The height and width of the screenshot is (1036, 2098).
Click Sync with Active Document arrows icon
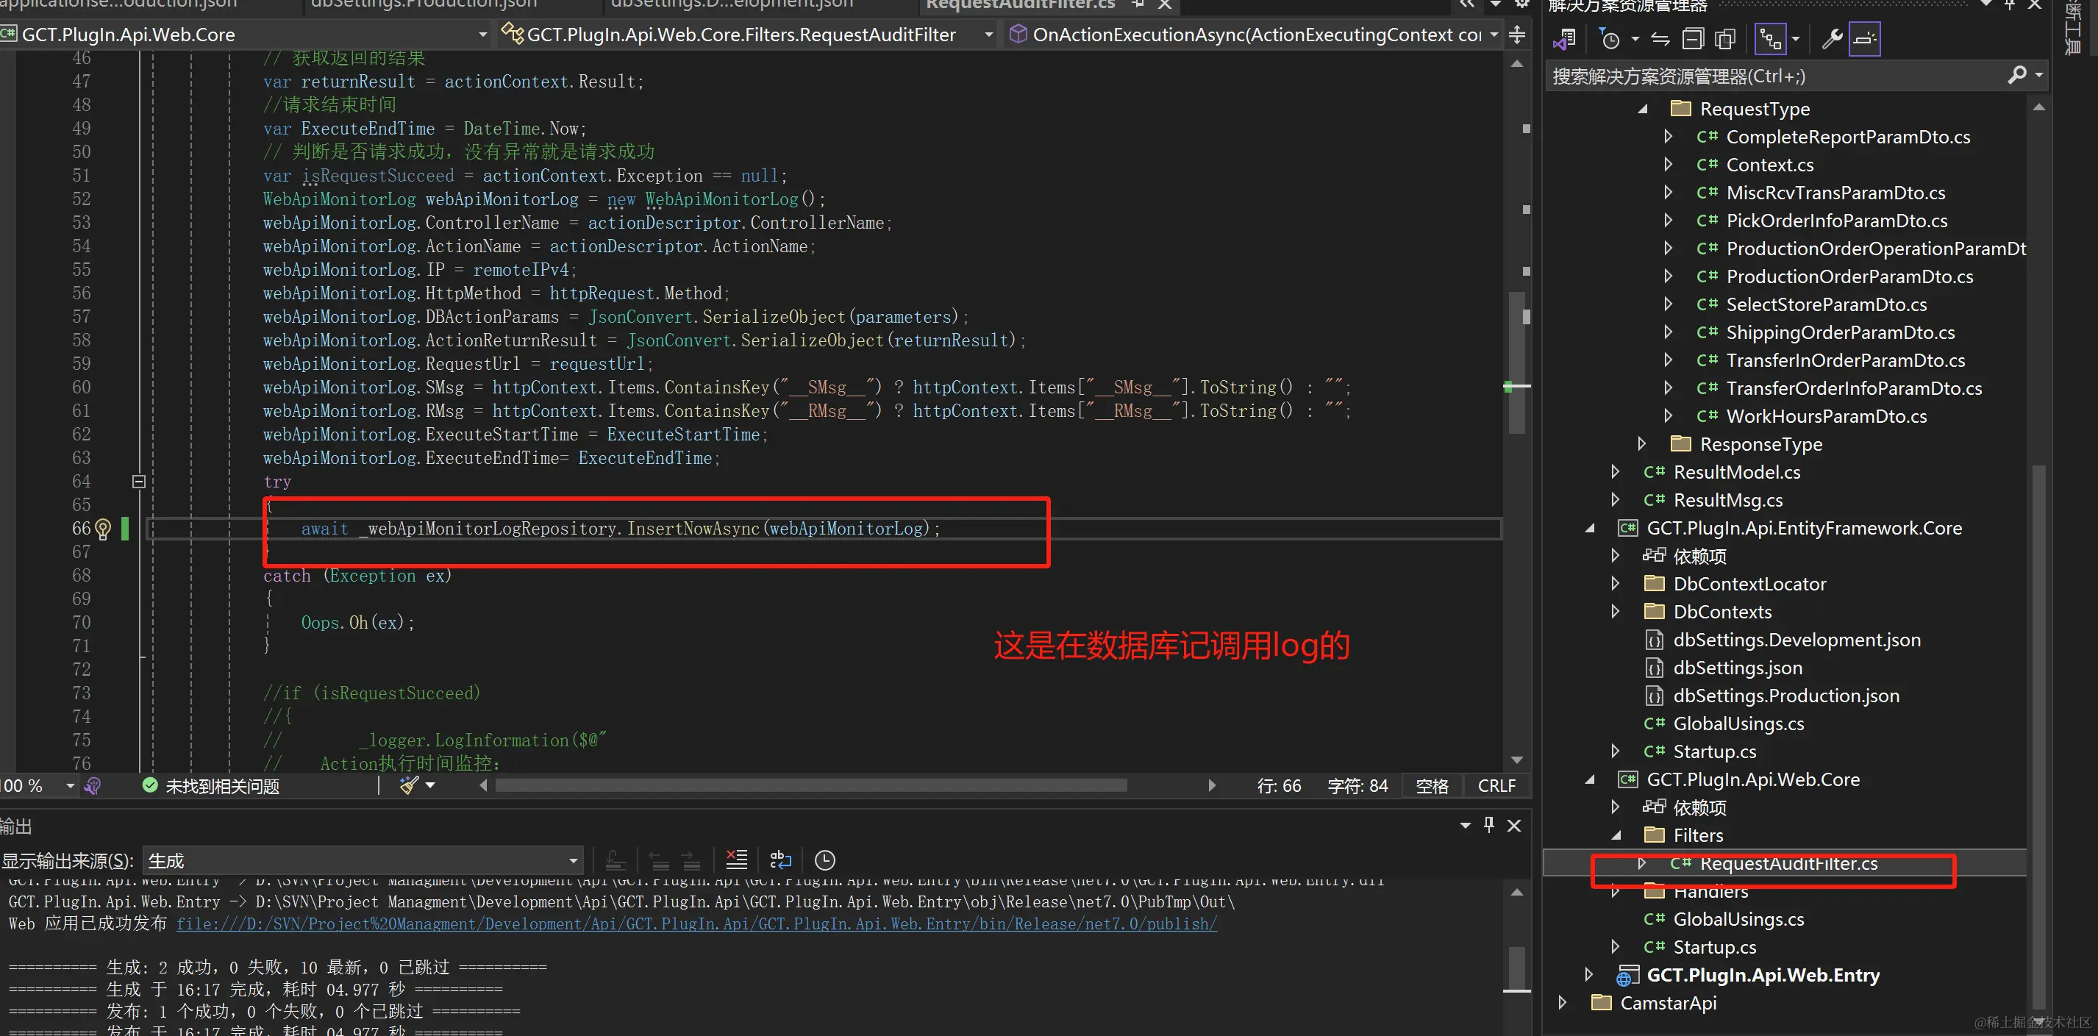click(x=1660, y=38)
